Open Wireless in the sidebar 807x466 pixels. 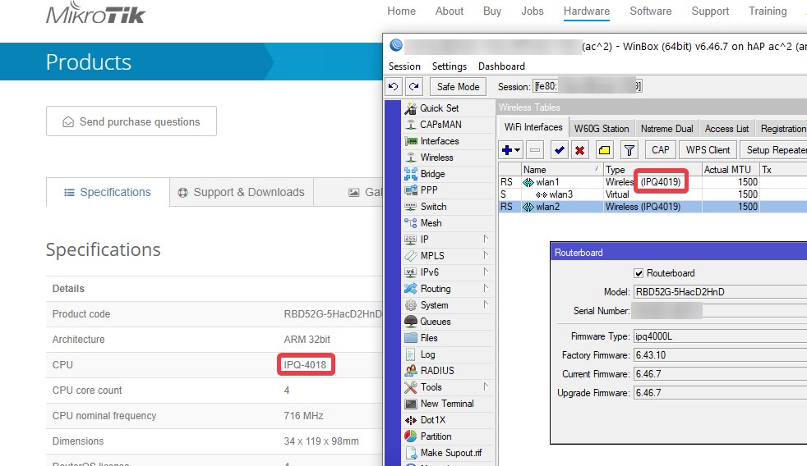436,158
